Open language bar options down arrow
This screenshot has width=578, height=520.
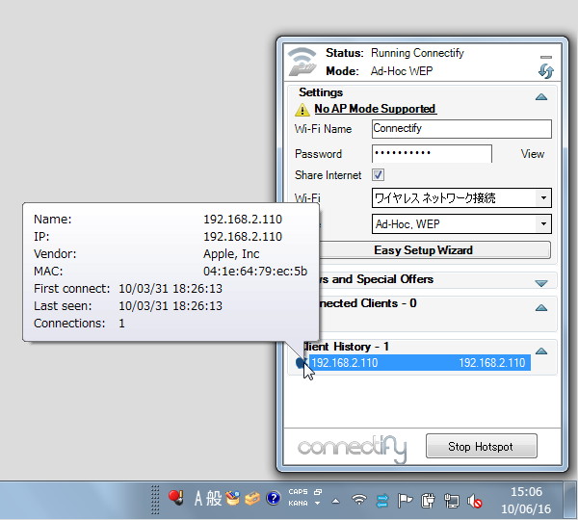(x=318, y=504)
